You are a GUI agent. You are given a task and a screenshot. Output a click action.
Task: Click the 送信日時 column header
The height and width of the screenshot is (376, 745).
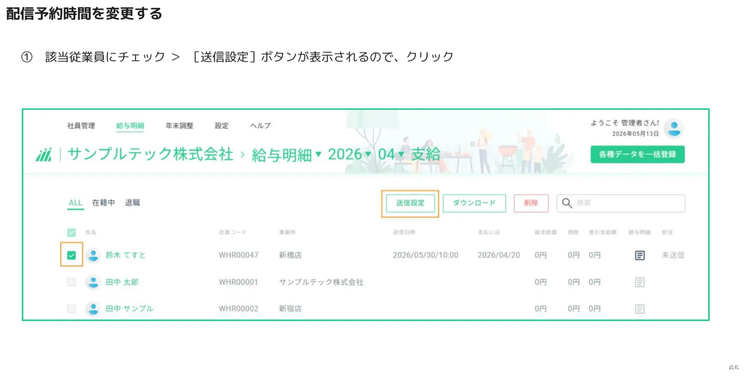404,232
